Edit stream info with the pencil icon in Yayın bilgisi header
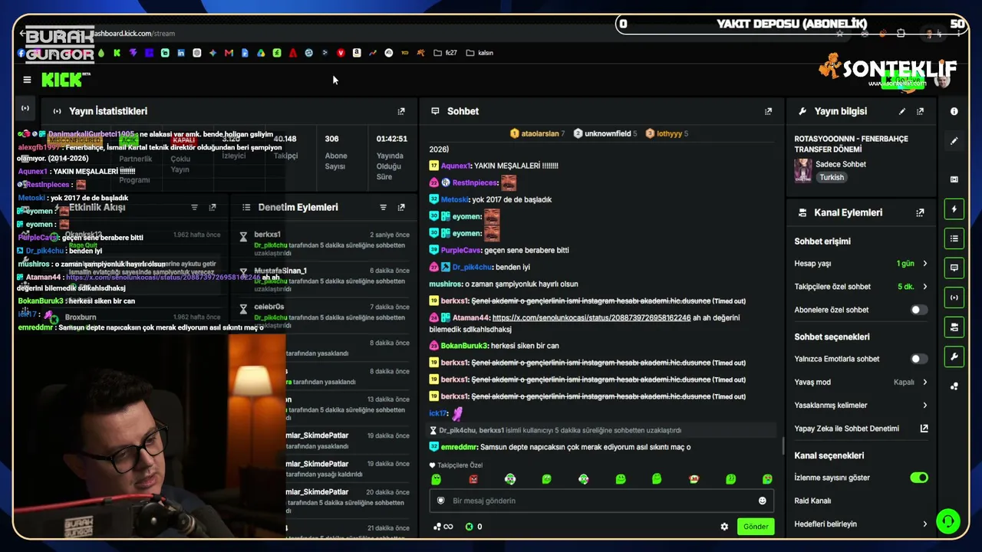The width and height of the screenshot is (982, 552). point(902,111)
